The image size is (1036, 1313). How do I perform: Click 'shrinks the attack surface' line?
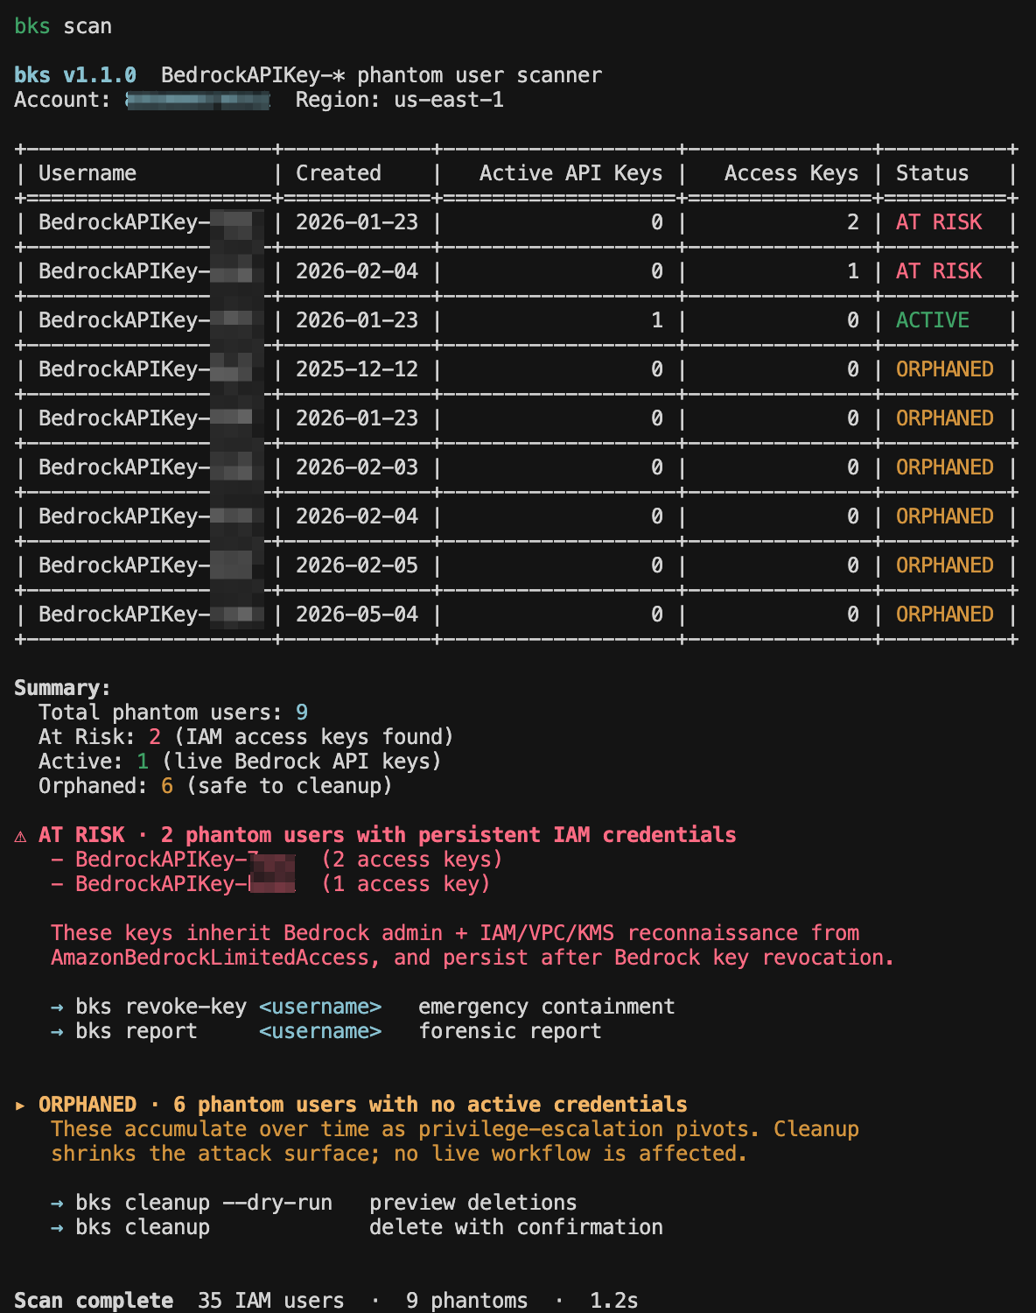399,1154
